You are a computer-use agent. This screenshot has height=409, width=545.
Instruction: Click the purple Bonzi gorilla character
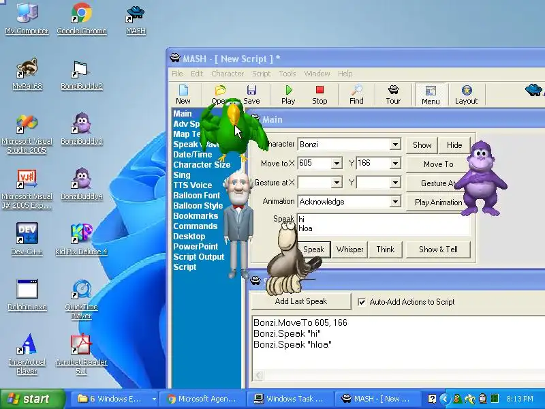481,178
